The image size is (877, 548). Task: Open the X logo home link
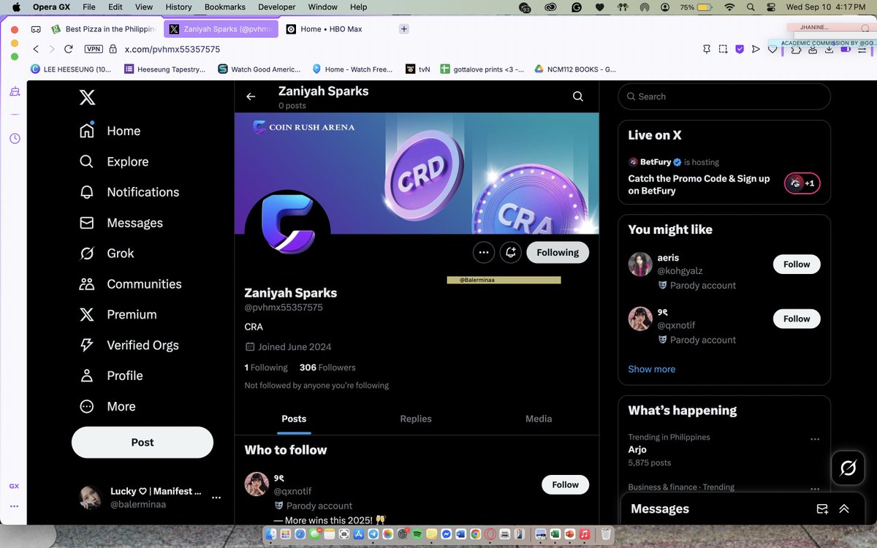(x=87, y=97)
